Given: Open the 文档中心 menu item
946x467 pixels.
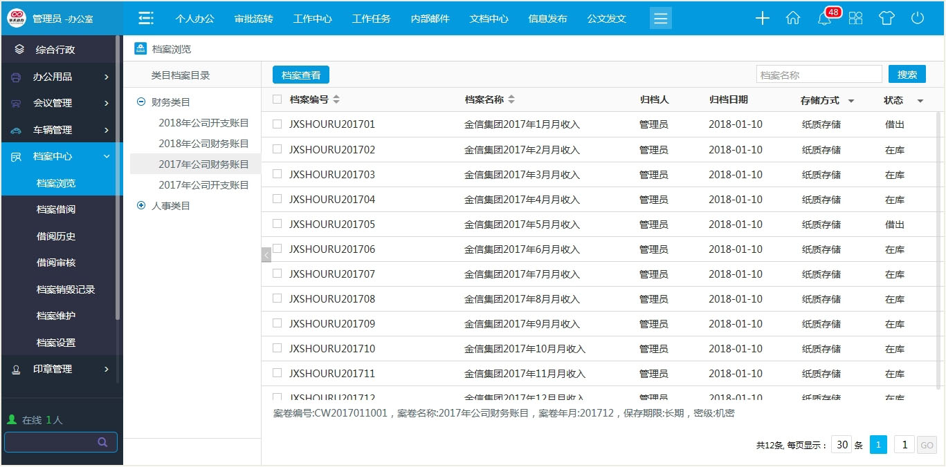Looking at the screenshot, I should click(489, 19).
